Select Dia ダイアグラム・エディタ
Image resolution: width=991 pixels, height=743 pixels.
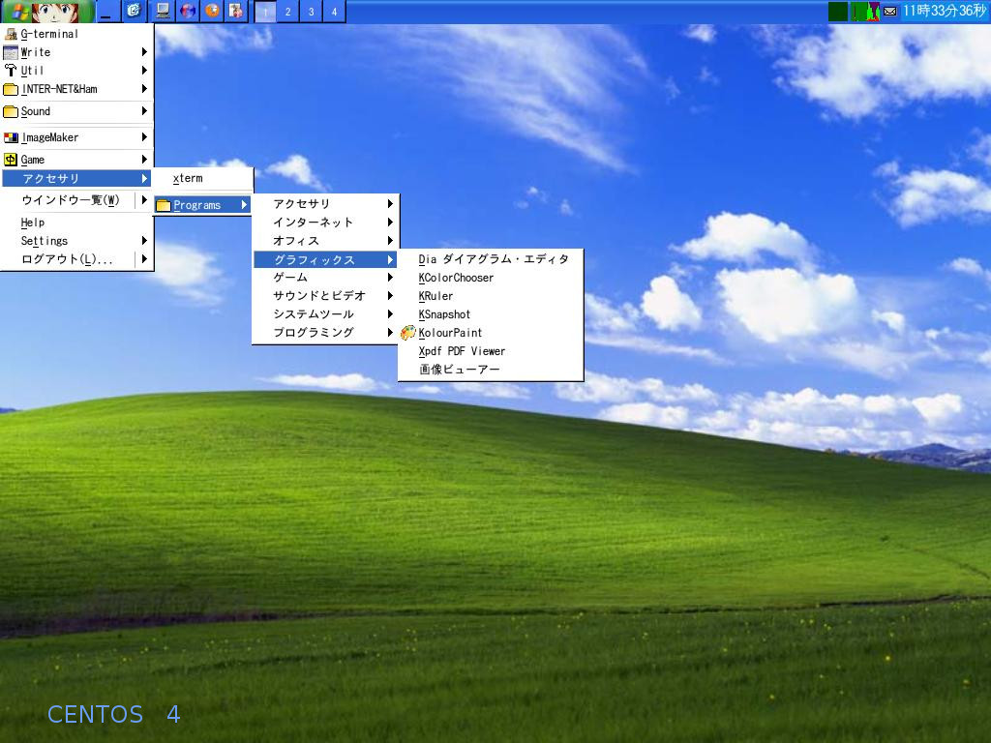(493, 259)
